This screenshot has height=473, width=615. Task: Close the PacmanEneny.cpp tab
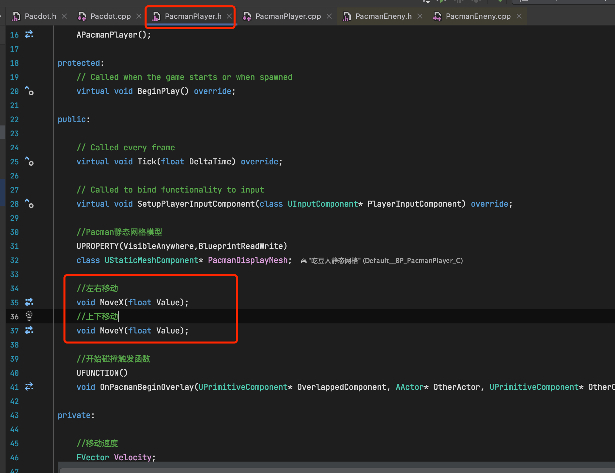pyautogui.click(x=519, y=16)
